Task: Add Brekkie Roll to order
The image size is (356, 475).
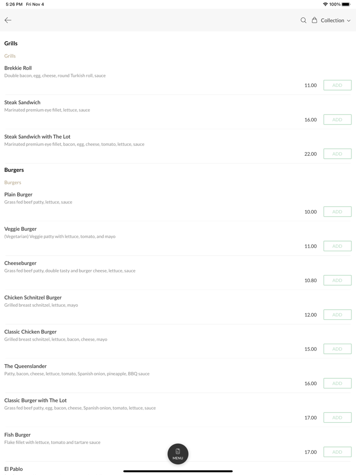Action: coord(337,85)
